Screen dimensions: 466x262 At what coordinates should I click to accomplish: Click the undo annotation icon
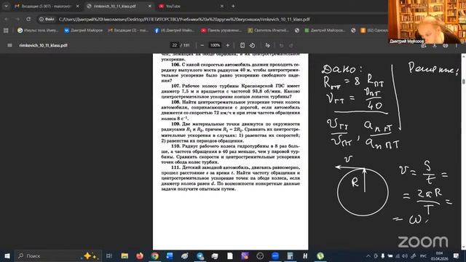(281, 45)
